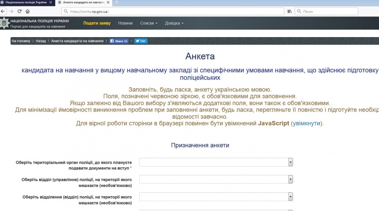Click the browser forward arrow

click(x=11, y=11)
